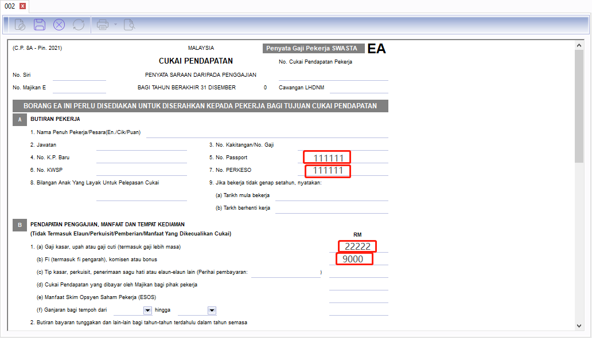Switch to the 002 tab

10,6
